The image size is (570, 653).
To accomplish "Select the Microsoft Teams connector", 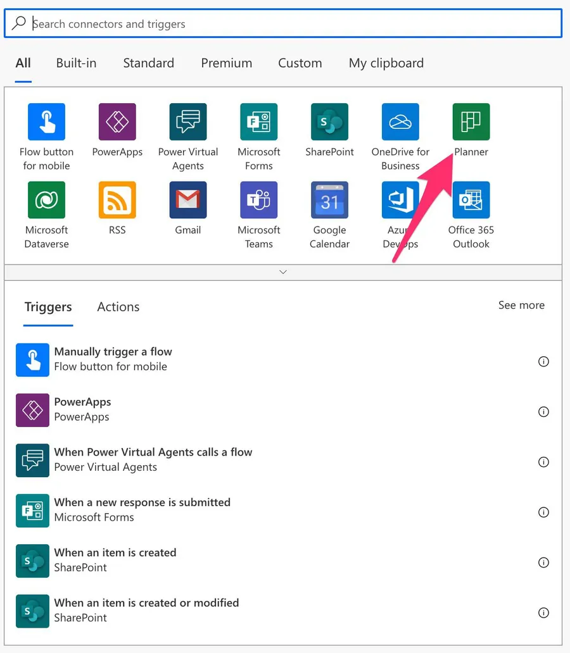I will click(258, 200).
